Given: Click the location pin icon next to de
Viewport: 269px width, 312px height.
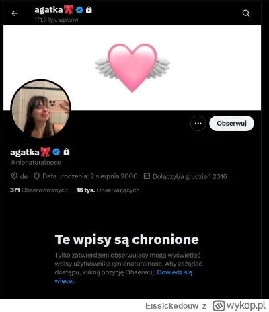Looking at the screenshot, I should click(x=14, y=176).
